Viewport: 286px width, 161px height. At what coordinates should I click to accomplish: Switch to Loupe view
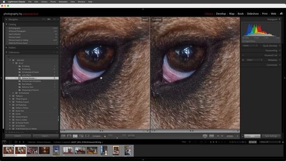tap(69, 136)
